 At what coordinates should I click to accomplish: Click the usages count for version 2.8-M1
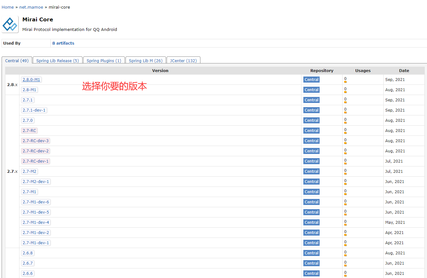click(x=345, y=89)
